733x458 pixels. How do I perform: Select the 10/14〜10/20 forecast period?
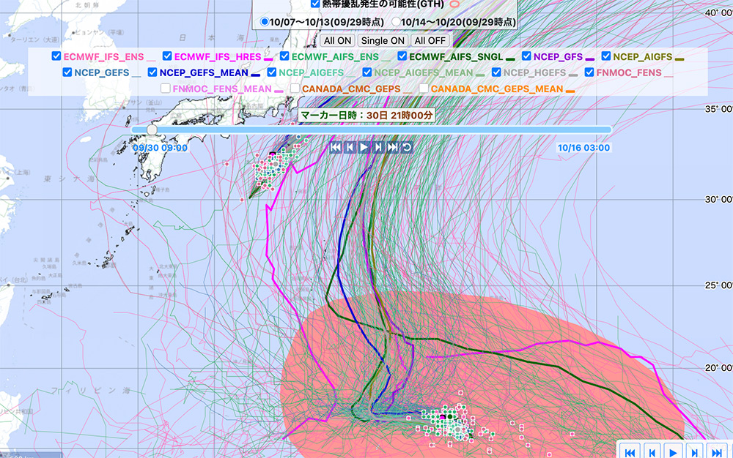(x=396, y=22)
